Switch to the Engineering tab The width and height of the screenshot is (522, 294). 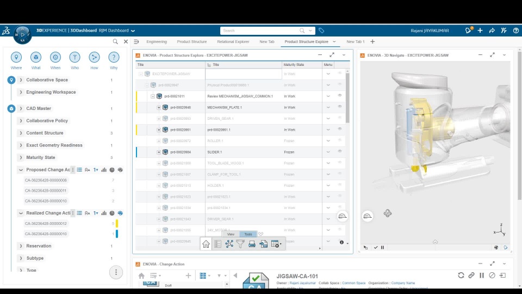coord(157,42)
